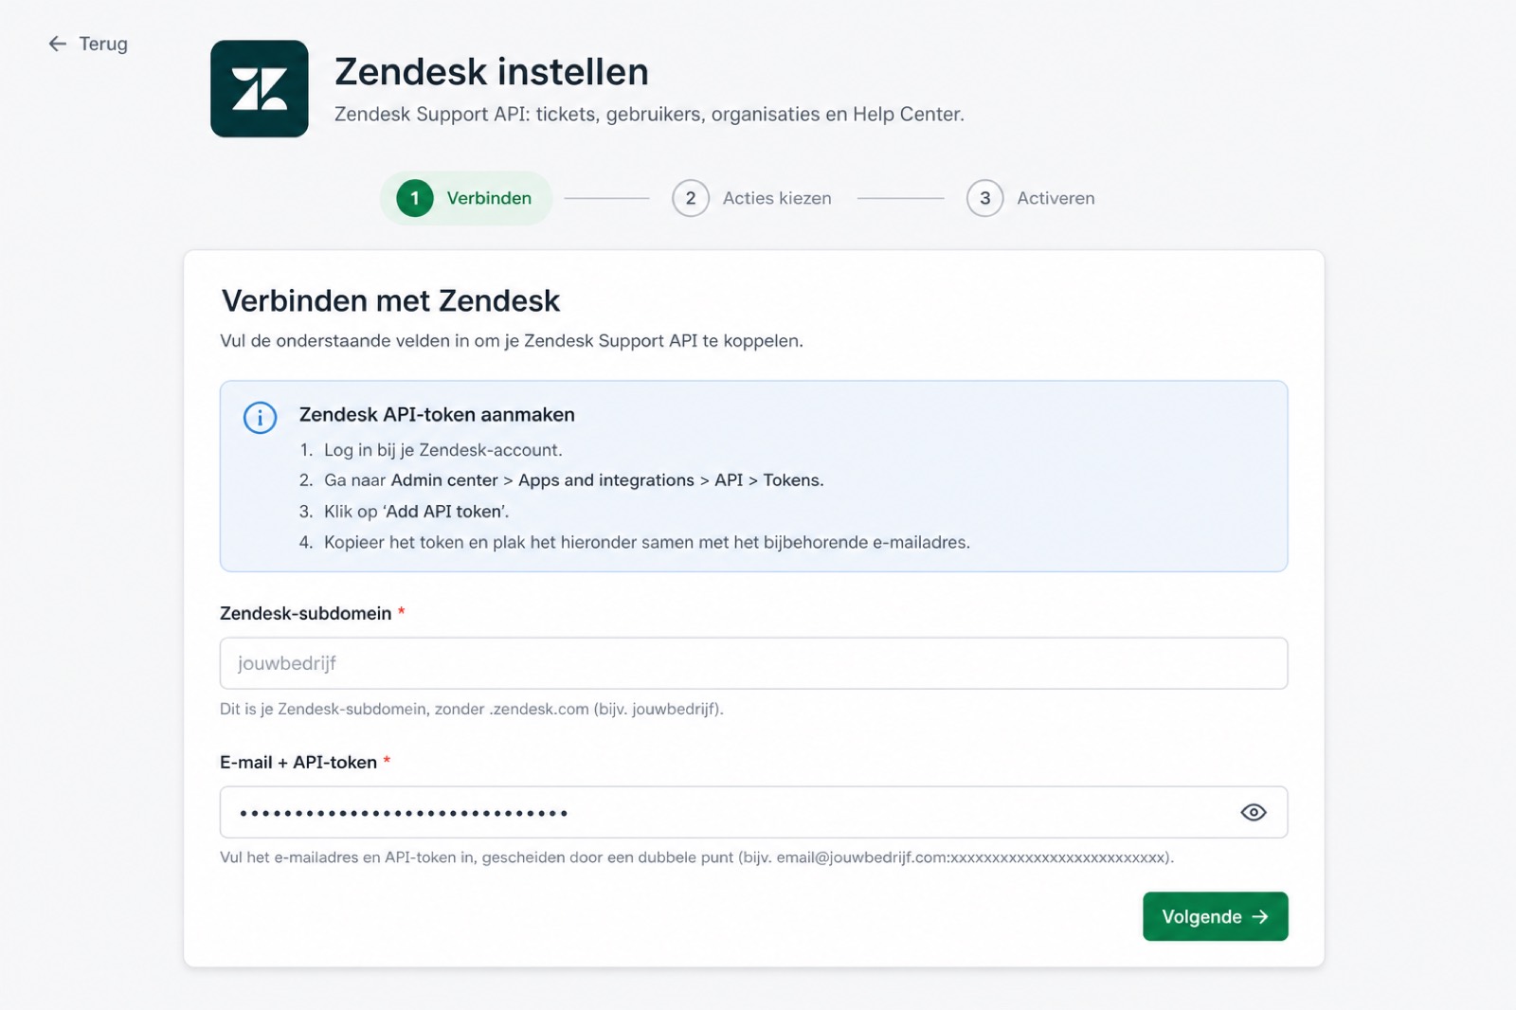1516x1010 pixels.
Task: Click the Volgende button
Action: point(1215,916)
